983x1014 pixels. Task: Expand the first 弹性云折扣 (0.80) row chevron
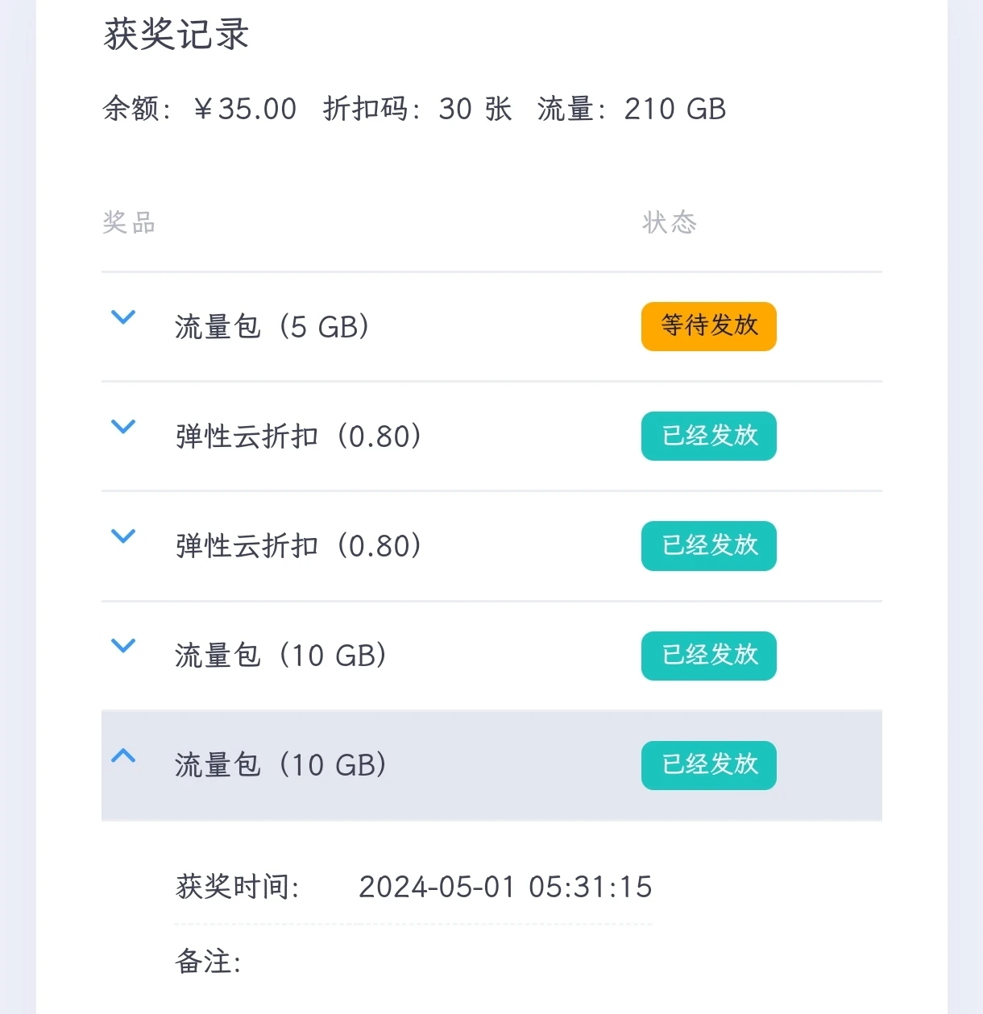tap(122, 427)
